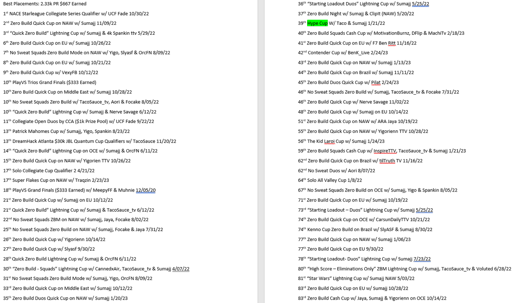Click the '71st Zero Build Quick Cup on EU' line
Image resolution: width=514 pixels, height=303 pixels.
point(353,201)
